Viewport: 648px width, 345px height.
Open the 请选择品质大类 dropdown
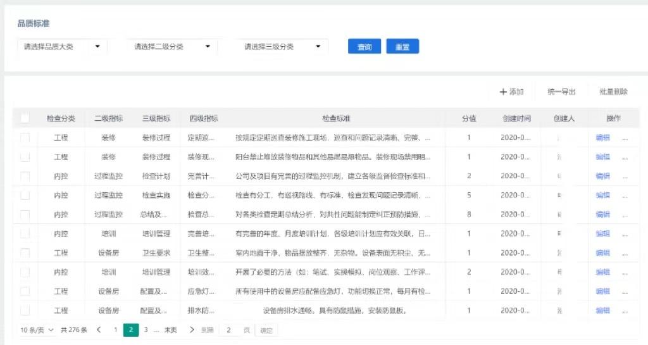62,47
